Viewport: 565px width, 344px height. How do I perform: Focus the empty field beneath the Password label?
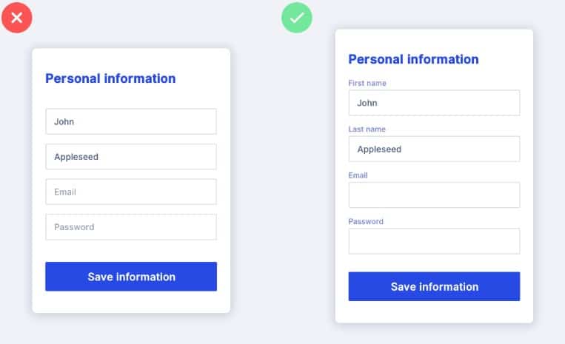coord(434,241)
